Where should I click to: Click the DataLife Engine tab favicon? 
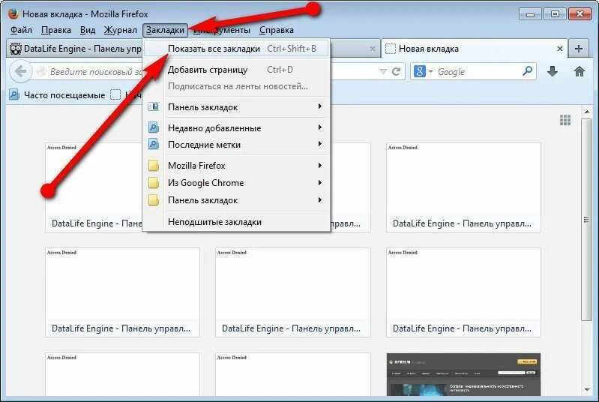15,49
